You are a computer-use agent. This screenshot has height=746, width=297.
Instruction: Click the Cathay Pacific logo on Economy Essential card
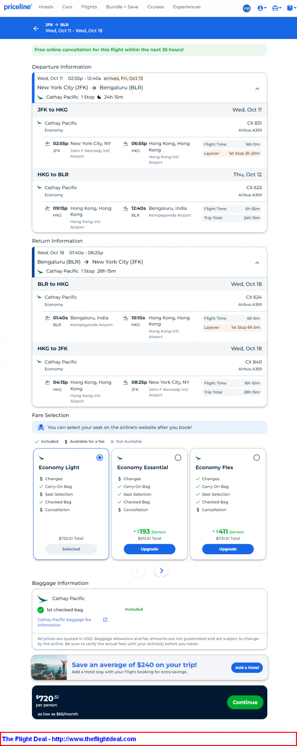coord(120,458)
